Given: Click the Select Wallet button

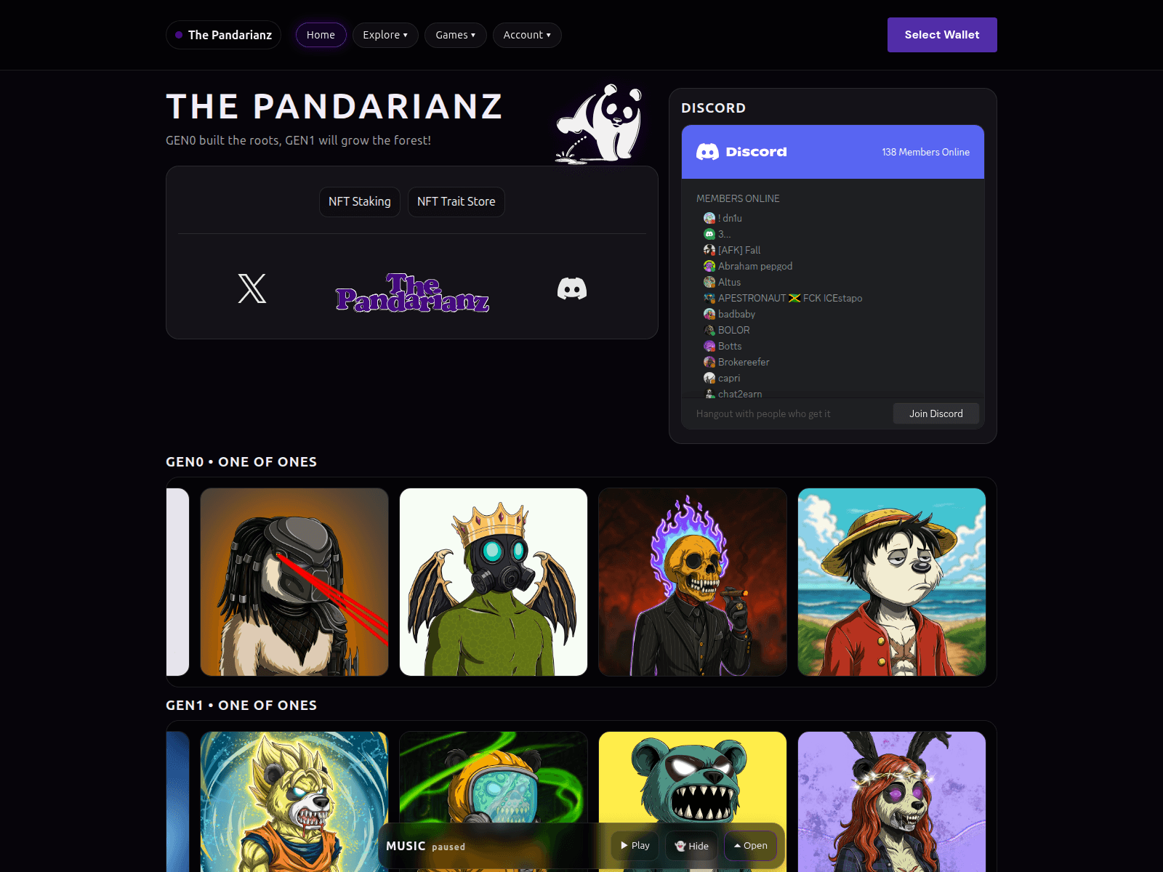Looking at the screenshot, I should click(942, 35).
